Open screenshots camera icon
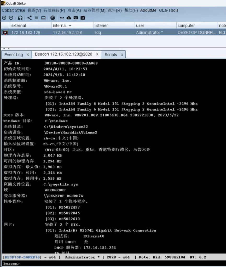 (x=83, y=18)
